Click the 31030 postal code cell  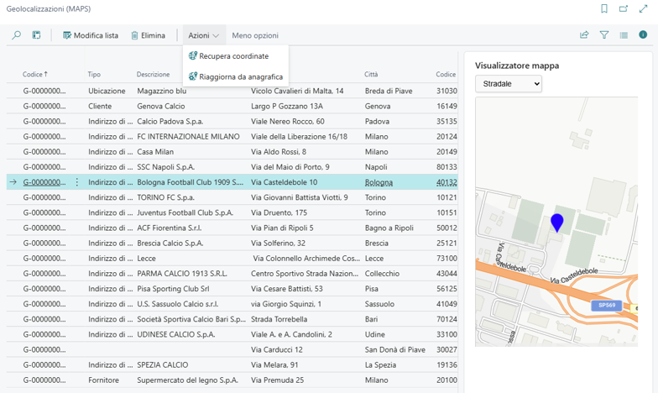446,91
